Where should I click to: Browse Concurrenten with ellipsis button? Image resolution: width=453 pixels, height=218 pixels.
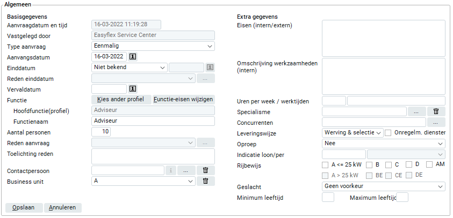(436, 122)
